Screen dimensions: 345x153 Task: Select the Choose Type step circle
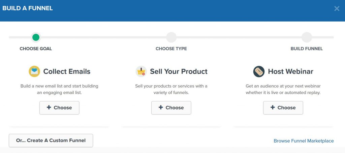[171, 37]
